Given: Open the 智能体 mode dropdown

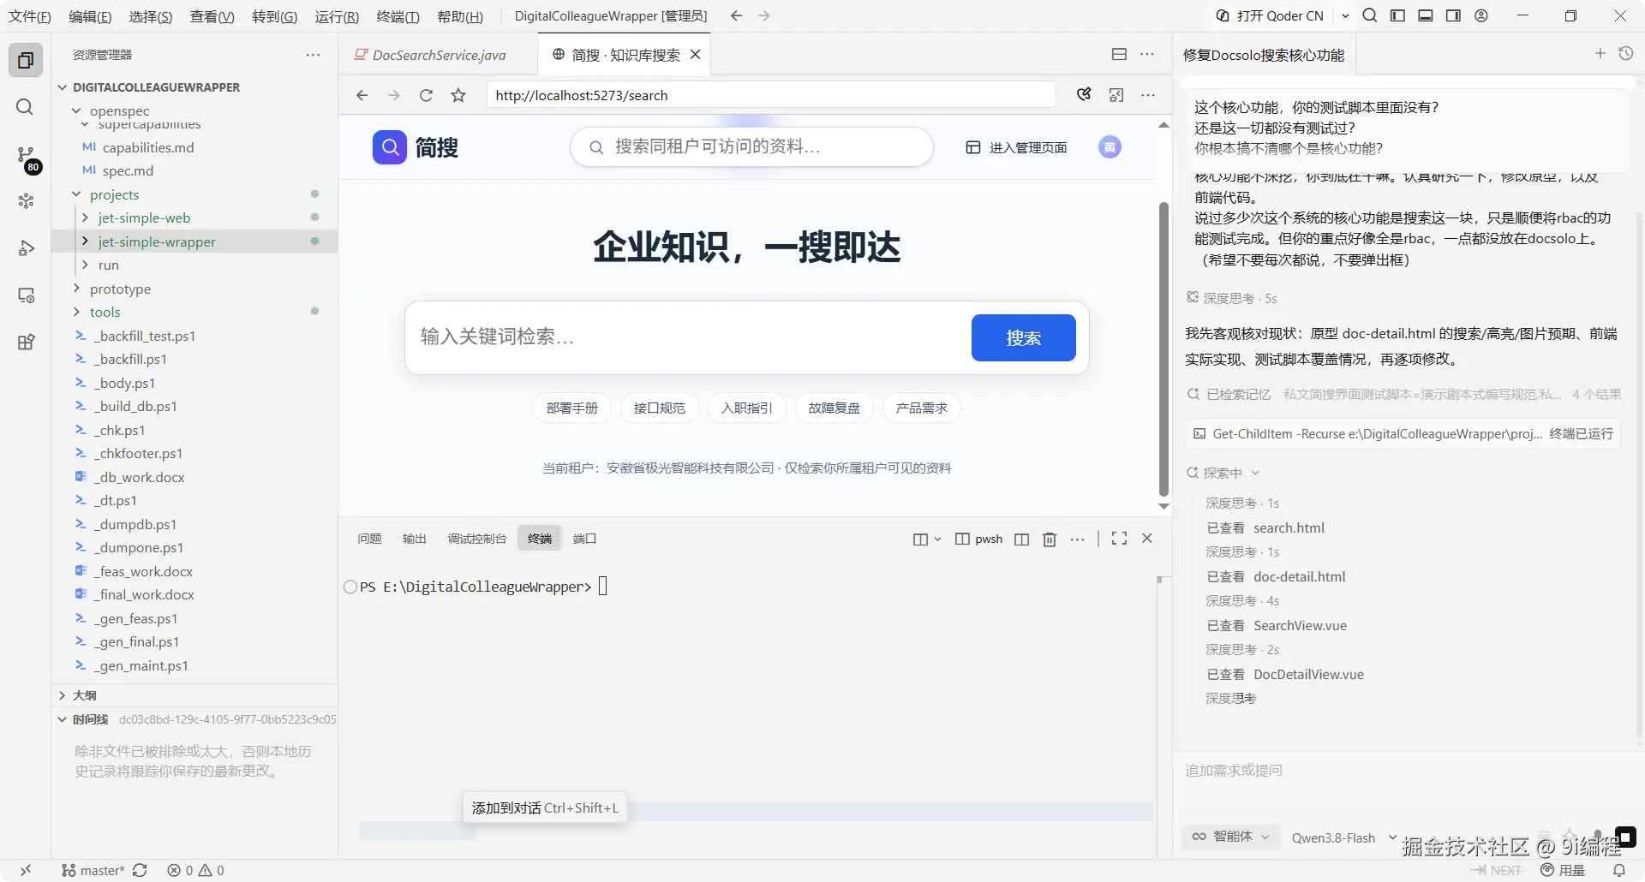Looking at the screenshot, I should (x=1231, y=837).
